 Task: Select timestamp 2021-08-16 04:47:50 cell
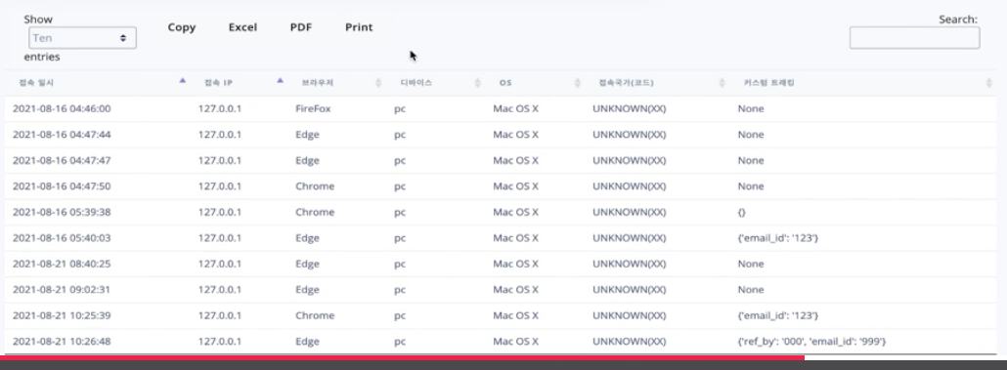[x=62, y=186]
